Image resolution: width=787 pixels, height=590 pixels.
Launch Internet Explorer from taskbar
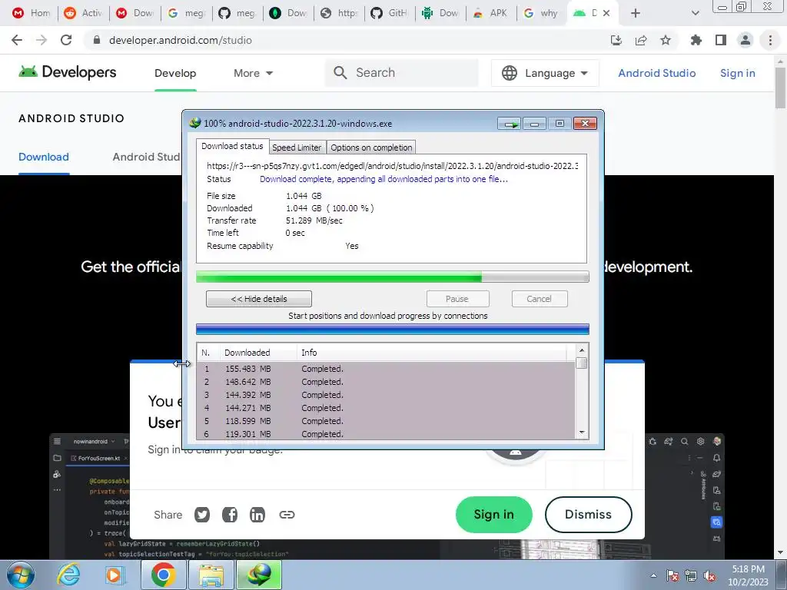[x=68, y=575]
